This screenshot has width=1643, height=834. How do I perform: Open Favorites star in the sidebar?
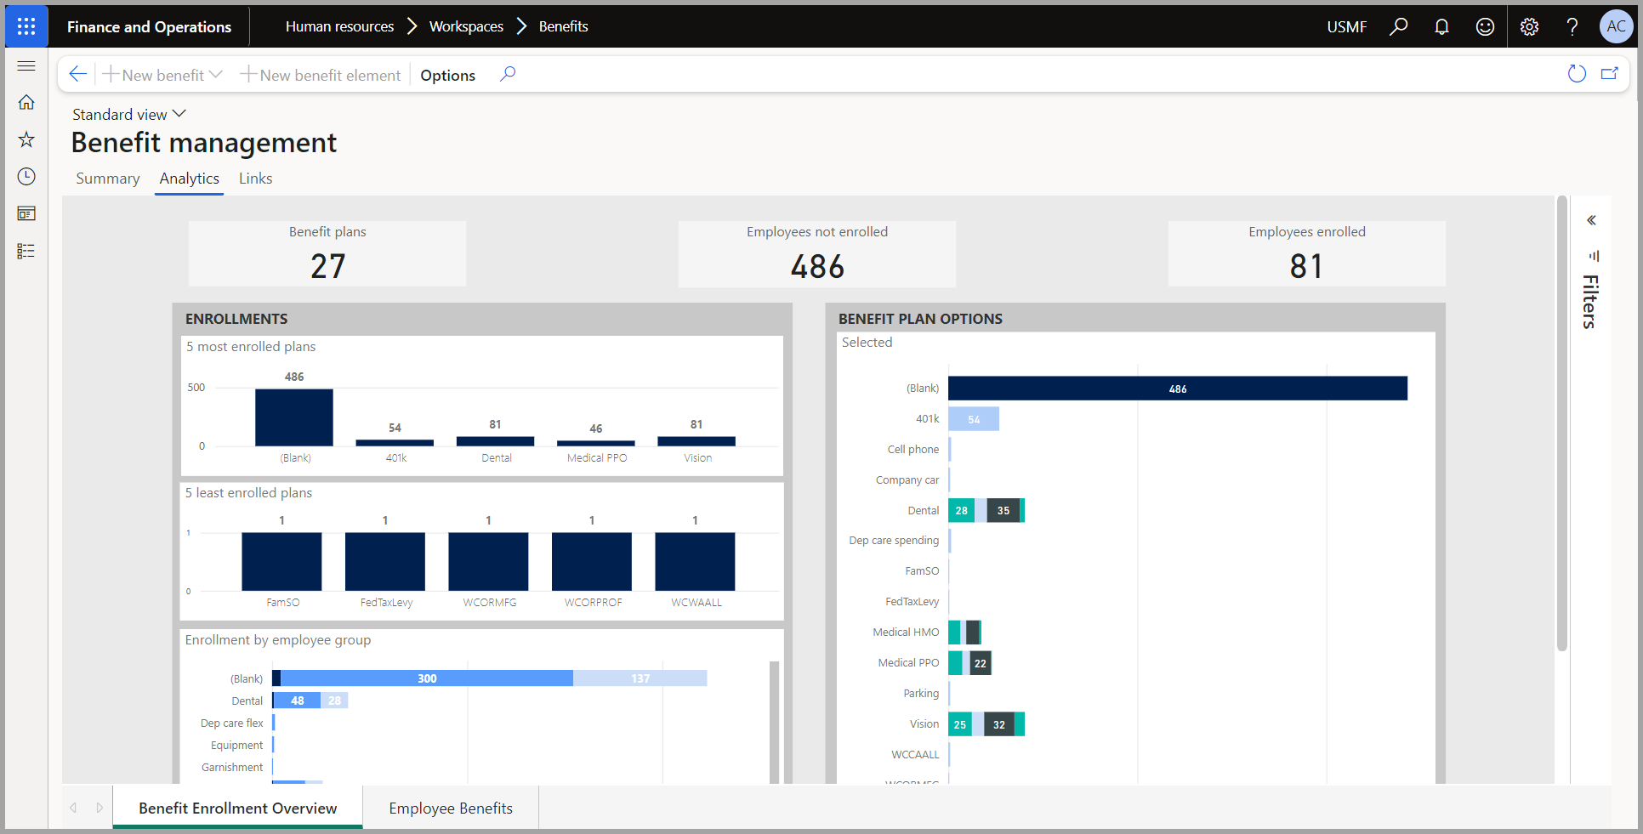point(26,139)
